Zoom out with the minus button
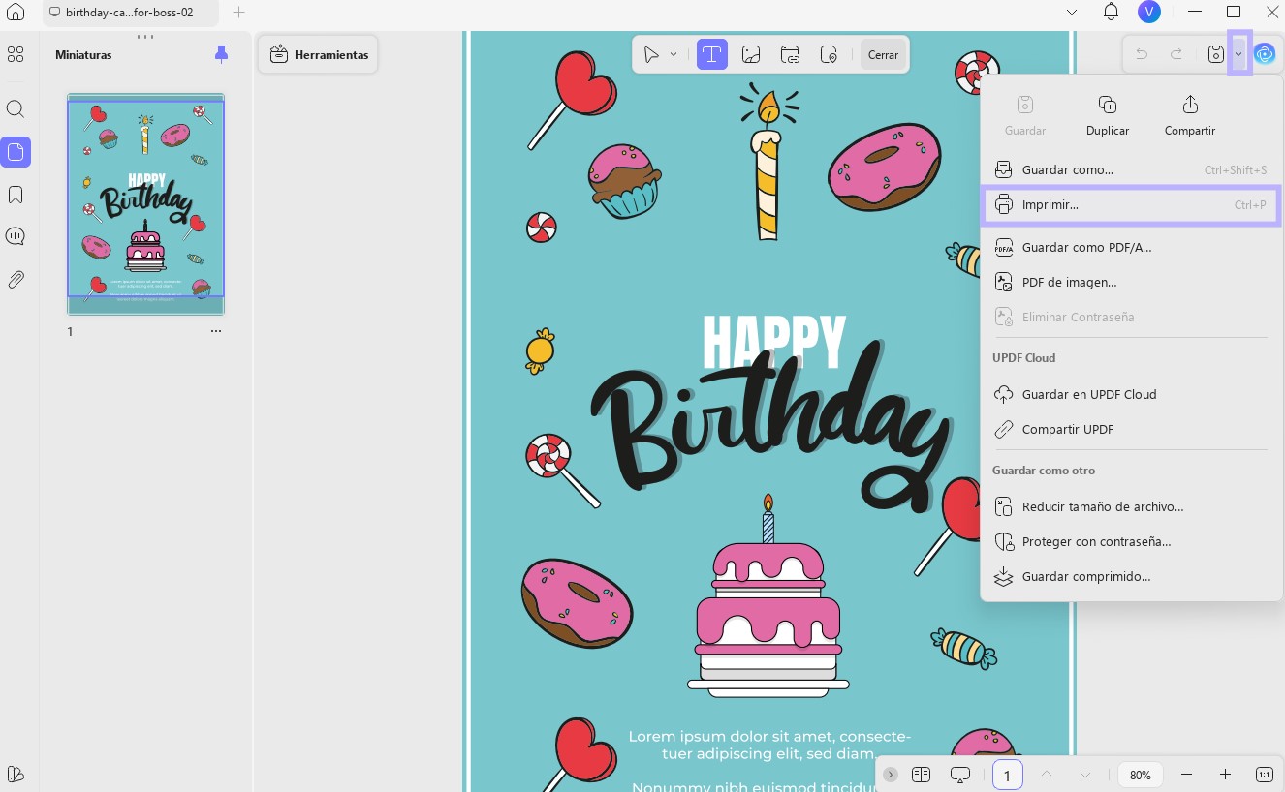The image size is (1285, 792). 1186,775
